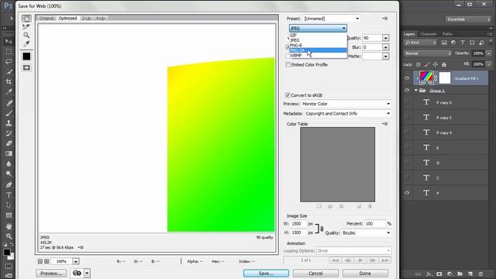Open the Optimize panel flyout menu
Screen dimensions: 496x279
(x=385, y=19)
